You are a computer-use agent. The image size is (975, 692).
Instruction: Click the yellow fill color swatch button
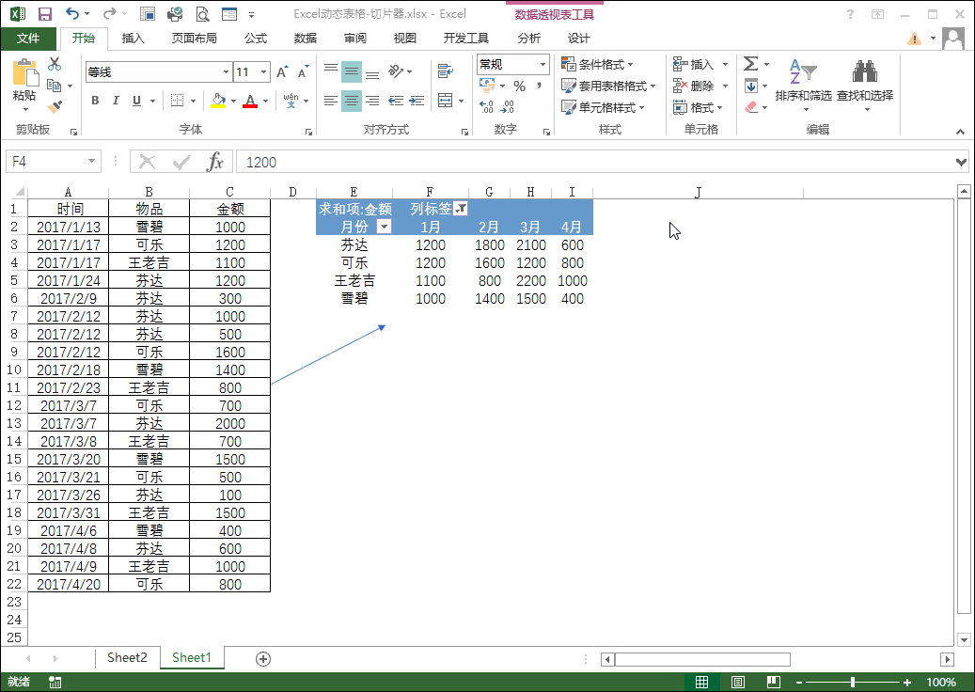click(x=218, y=101)
